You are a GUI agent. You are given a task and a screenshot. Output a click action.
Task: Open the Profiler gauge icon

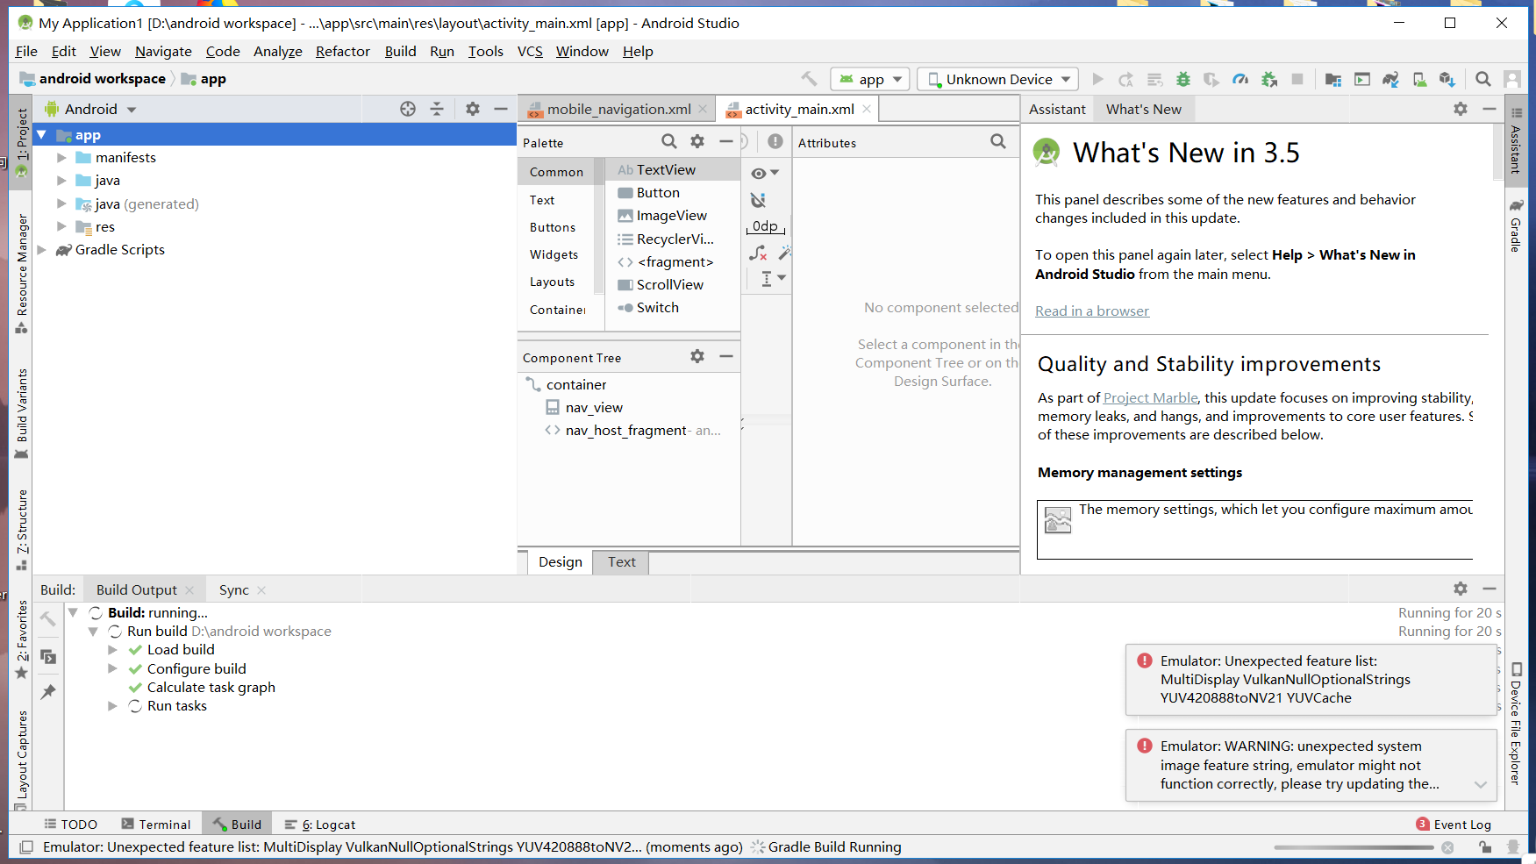click(1240, 79)
